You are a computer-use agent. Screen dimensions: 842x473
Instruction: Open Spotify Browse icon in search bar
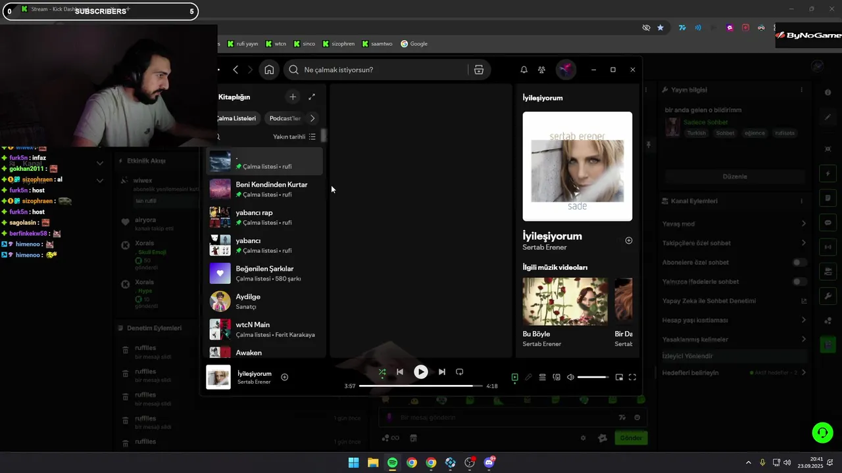click(x=479, y=70)
